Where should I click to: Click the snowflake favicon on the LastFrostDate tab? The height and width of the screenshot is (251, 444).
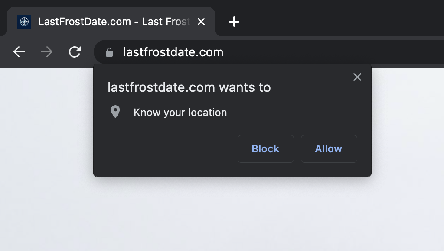click(24, 22)
